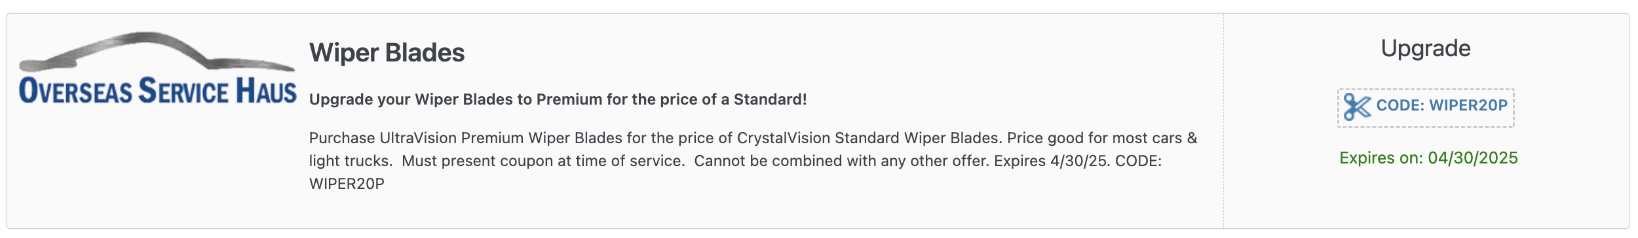
Task: Click the Overseas Service Haus blue wordmark
Action: pyautogui.click(x=158, y=91)
